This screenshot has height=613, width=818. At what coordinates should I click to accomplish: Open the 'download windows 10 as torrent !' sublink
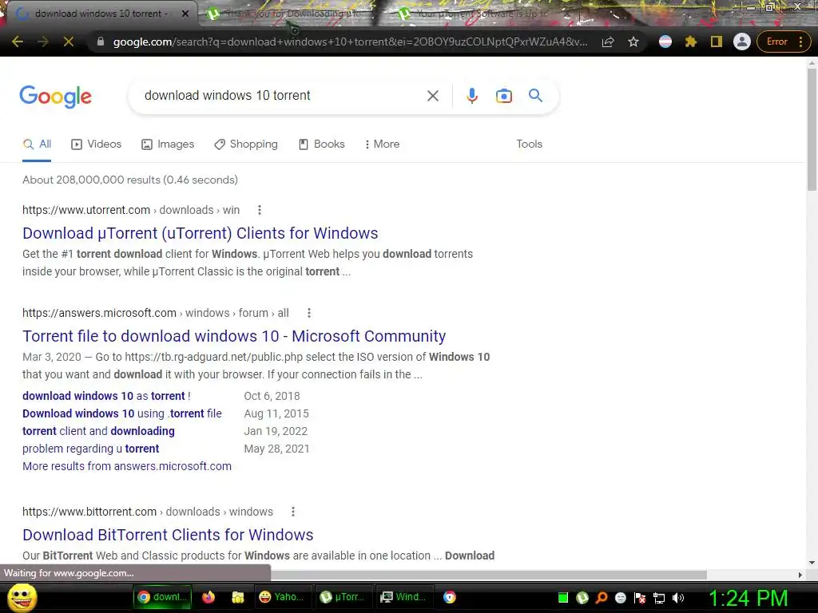tap(106, 396)
